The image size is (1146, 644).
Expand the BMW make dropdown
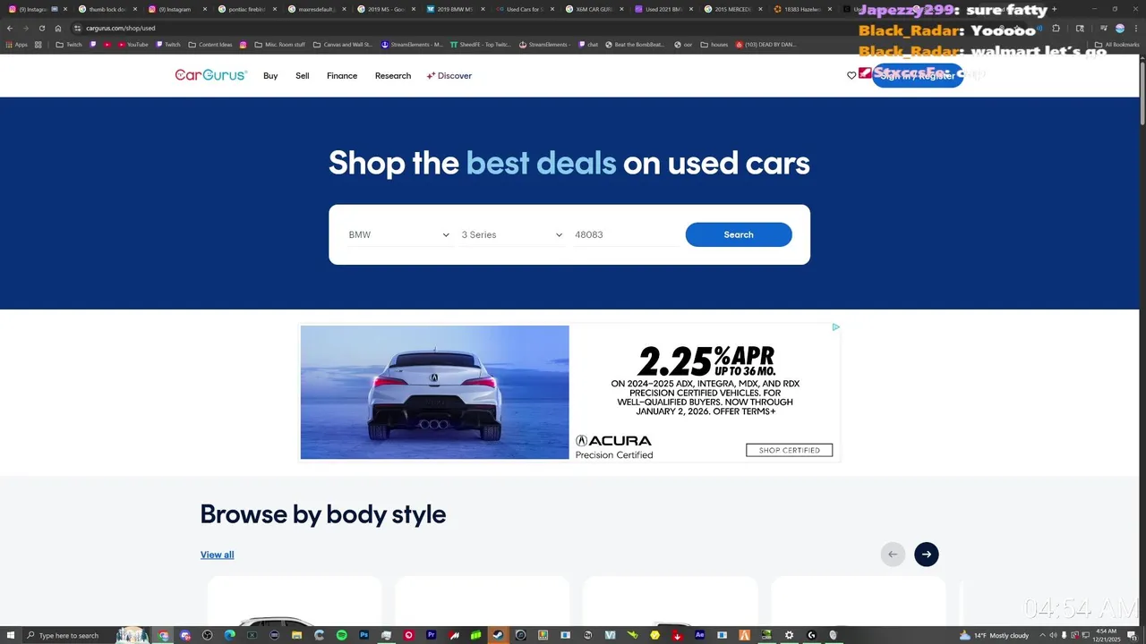pos(398,234)
